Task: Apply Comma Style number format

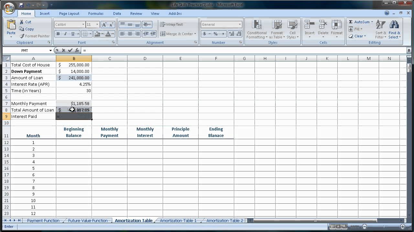Action: [x=223, y=34]
